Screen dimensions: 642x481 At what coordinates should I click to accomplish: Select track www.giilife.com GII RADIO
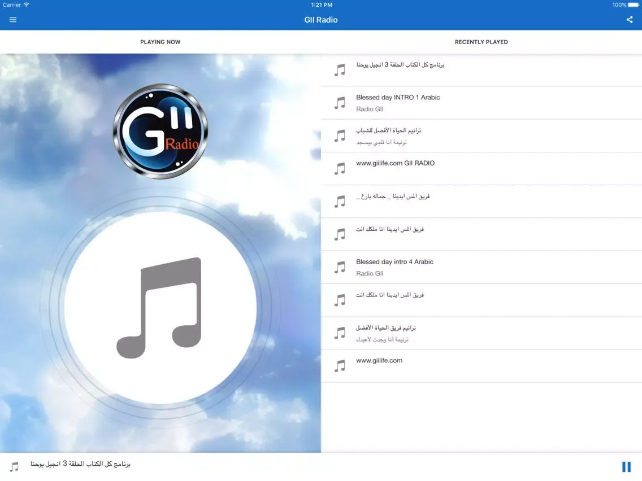pos(481,168)
